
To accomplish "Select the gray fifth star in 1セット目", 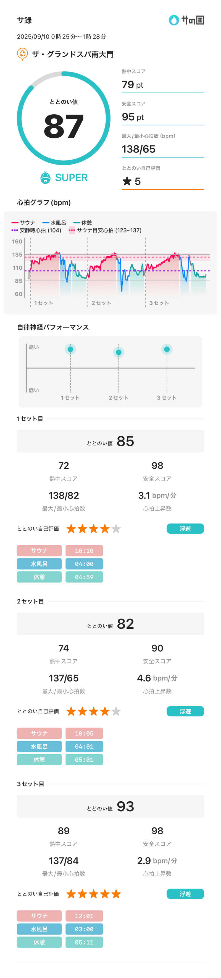I will (116, 528).
